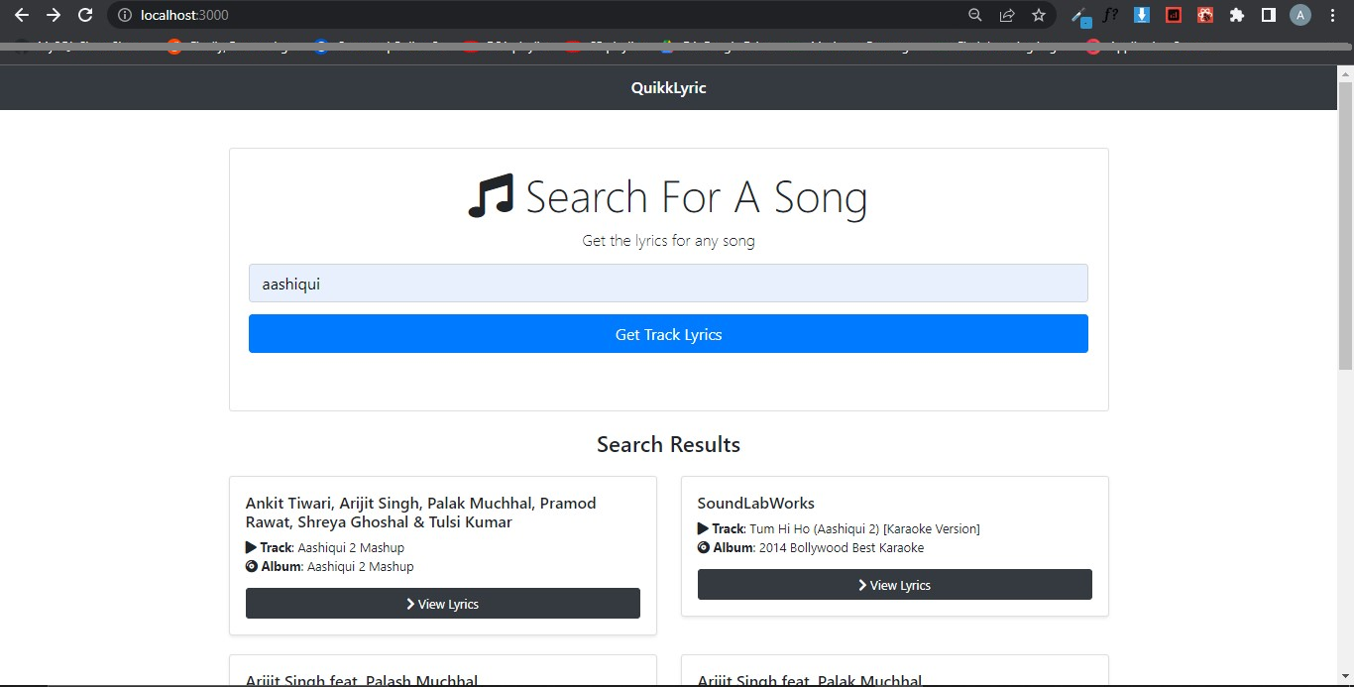Click the zoom magnifier in the address bar
Screen dimensions: 1354x687
(x=974, y=15)
